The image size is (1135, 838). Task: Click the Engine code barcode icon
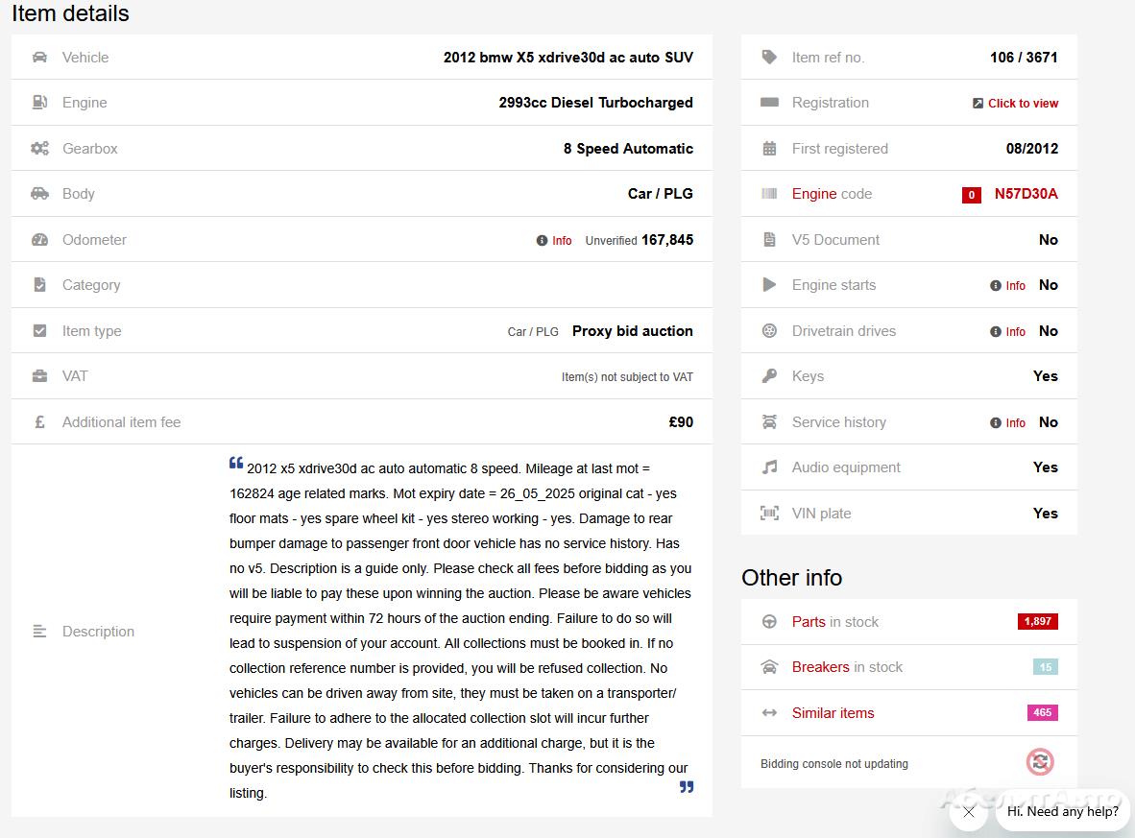[x=769, y=194]
